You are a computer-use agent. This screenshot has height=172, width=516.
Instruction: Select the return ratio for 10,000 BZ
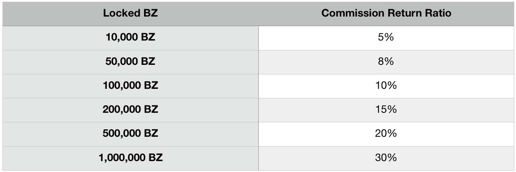click(386, 37)
